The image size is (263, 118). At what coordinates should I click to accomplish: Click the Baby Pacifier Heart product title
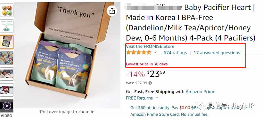coord(191,23)
